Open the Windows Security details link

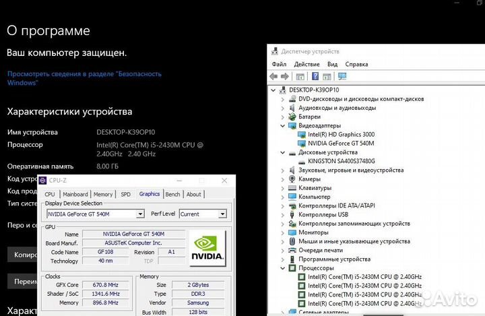pyautogui.click(x=84, y=78)
